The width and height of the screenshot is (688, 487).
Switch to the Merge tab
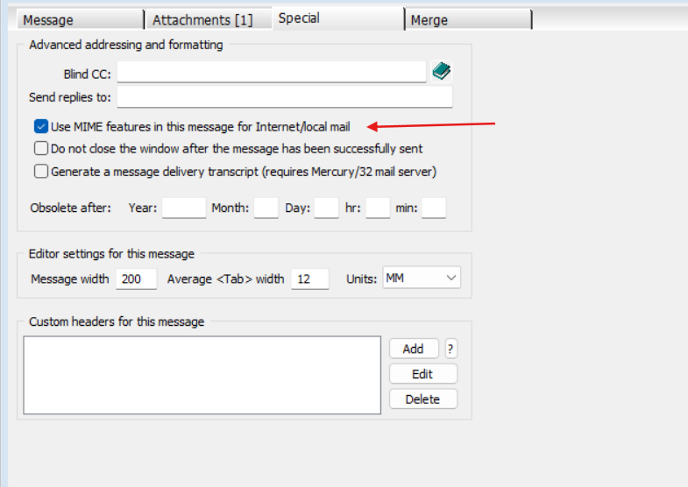[x=467, y=19]
